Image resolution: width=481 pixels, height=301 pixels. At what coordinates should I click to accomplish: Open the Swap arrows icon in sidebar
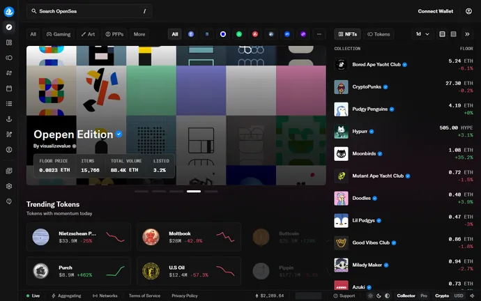tap(9, 73)
